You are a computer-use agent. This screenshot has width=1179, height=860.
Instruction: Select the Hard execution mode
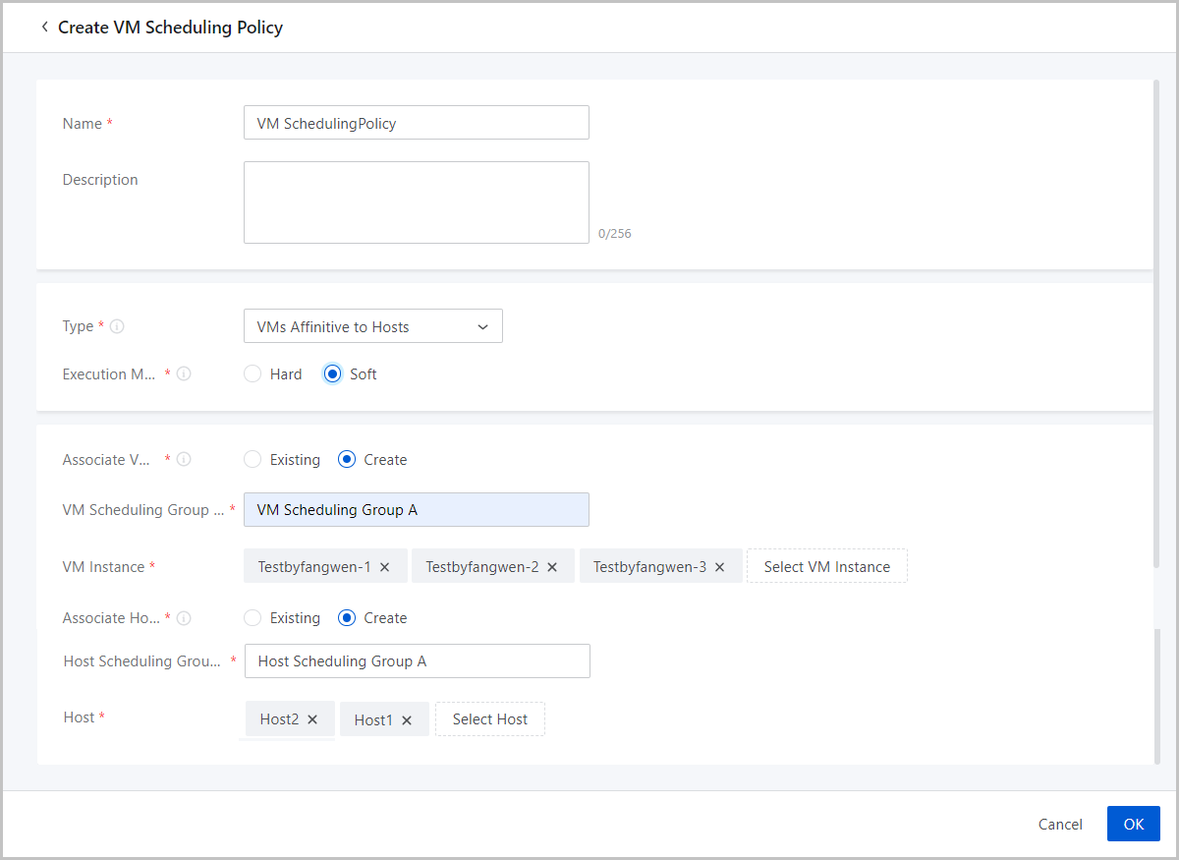253,374
